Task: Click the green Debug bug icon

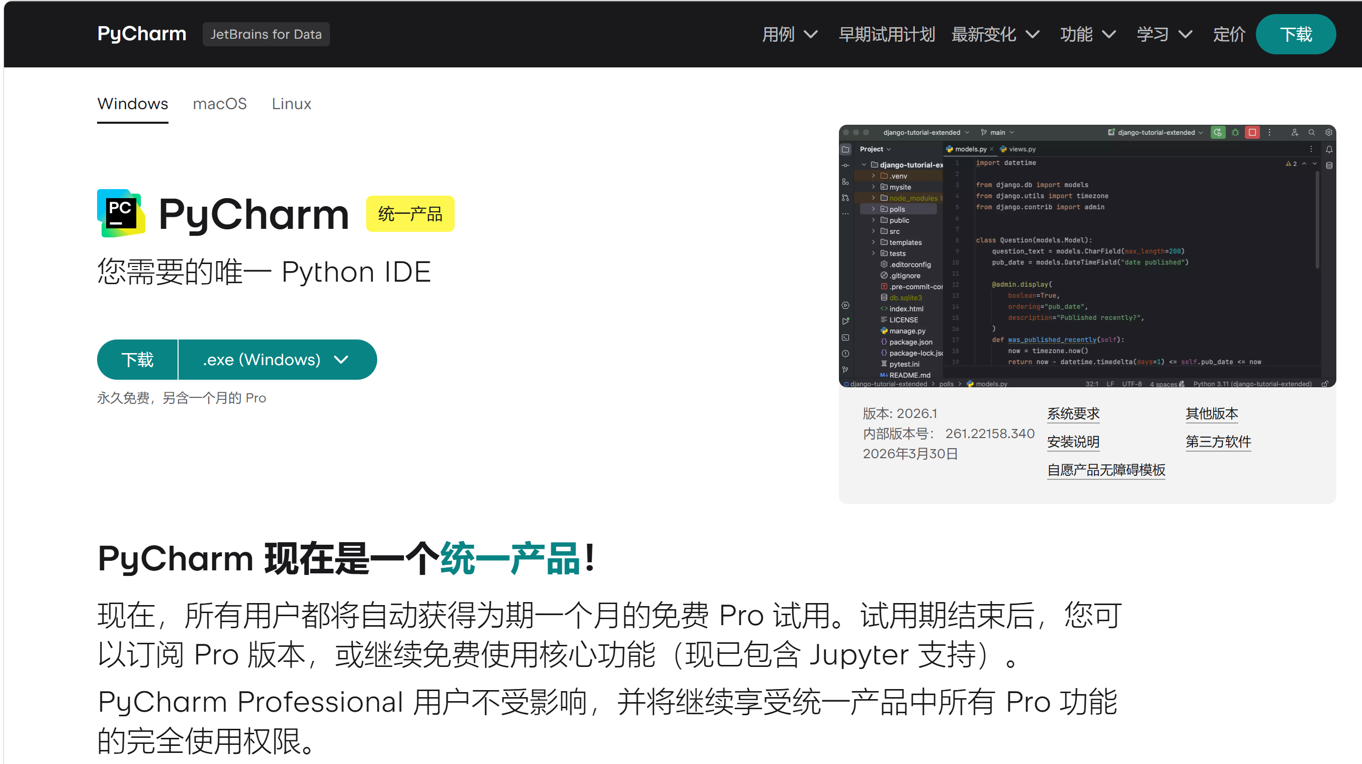Action: click(x=1235, y=132)
